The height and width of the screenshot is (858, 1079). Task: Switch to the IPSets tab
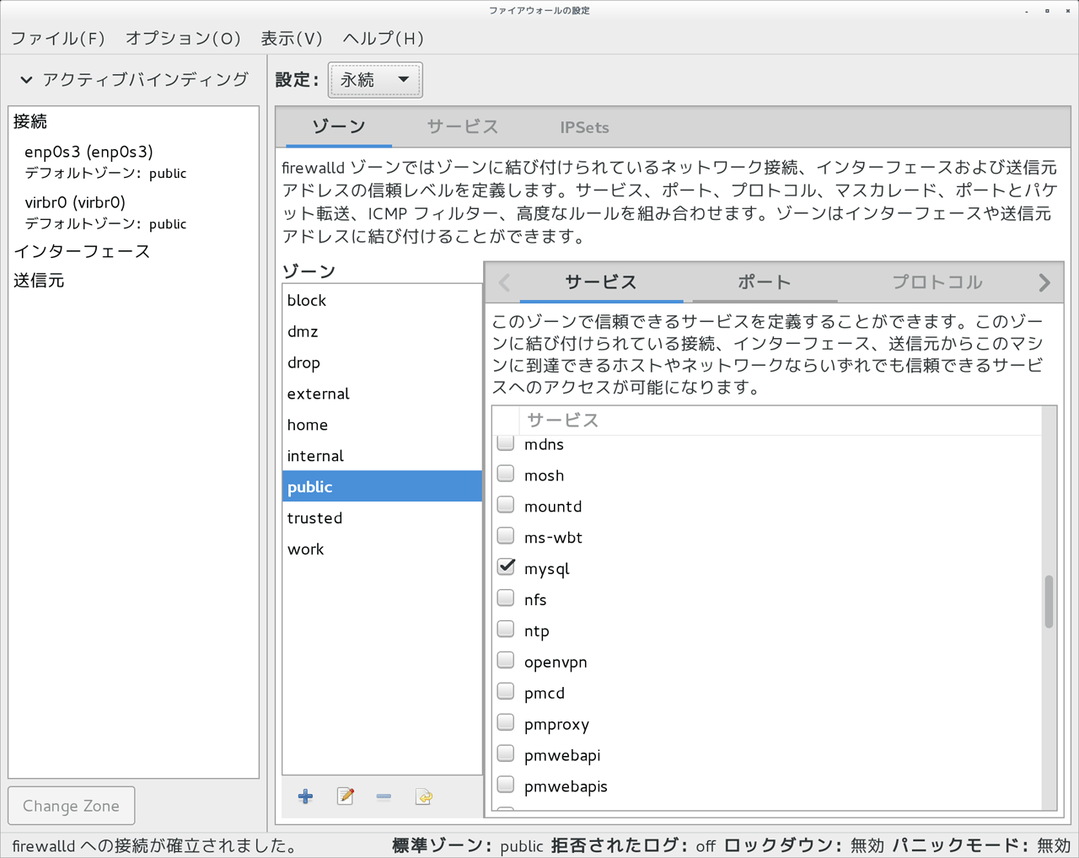[584, 127]
